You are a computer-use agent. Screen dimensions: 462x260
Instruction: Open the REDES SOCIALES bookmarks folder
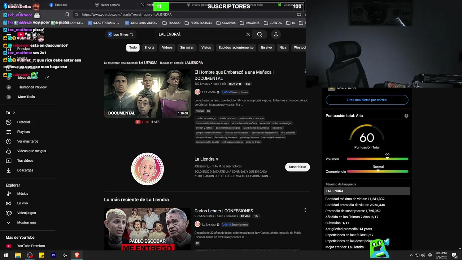pyautogui.click(x=198, y=23)
